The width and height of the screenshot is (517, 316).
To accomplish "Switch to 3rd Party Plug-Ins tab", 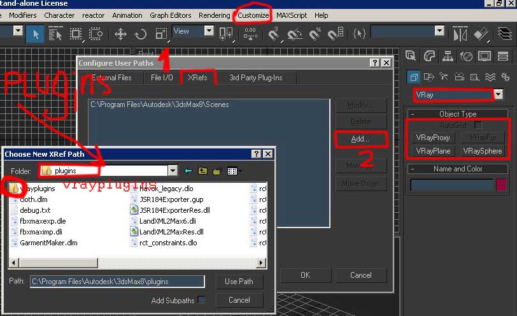I will click(256, 78).
